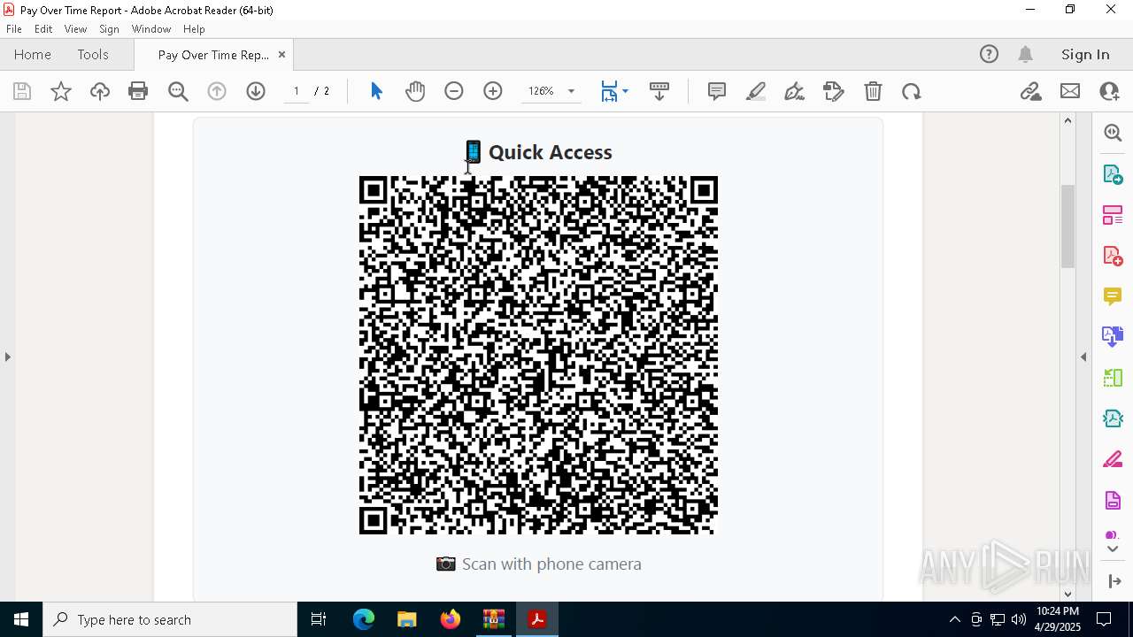Click the scroll up arrow
Viewport: 1133px width, 637px height.
coord(1067,120)
